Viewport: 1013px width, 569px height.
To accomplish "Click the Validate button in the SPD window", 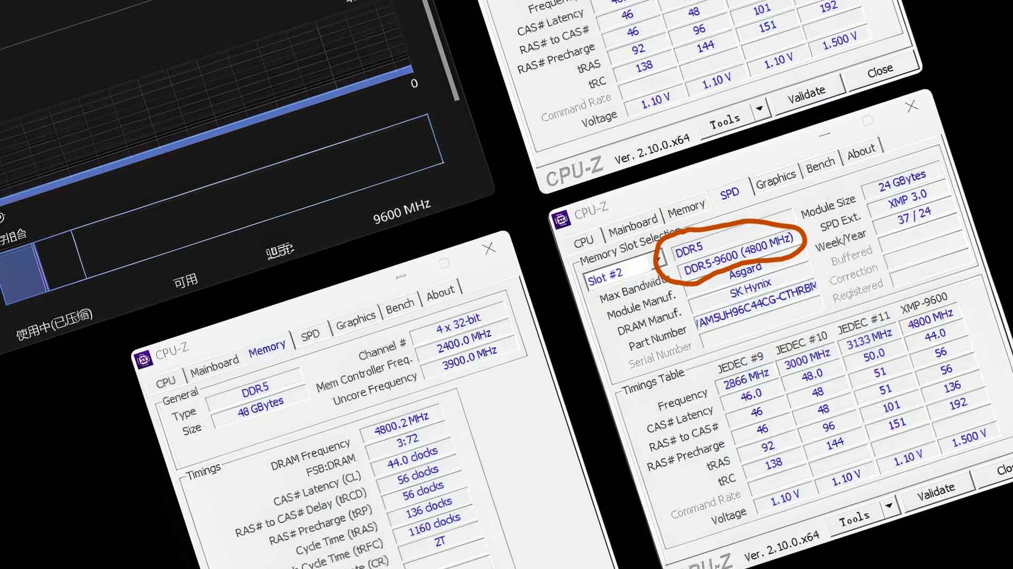I will pos(936,492).
